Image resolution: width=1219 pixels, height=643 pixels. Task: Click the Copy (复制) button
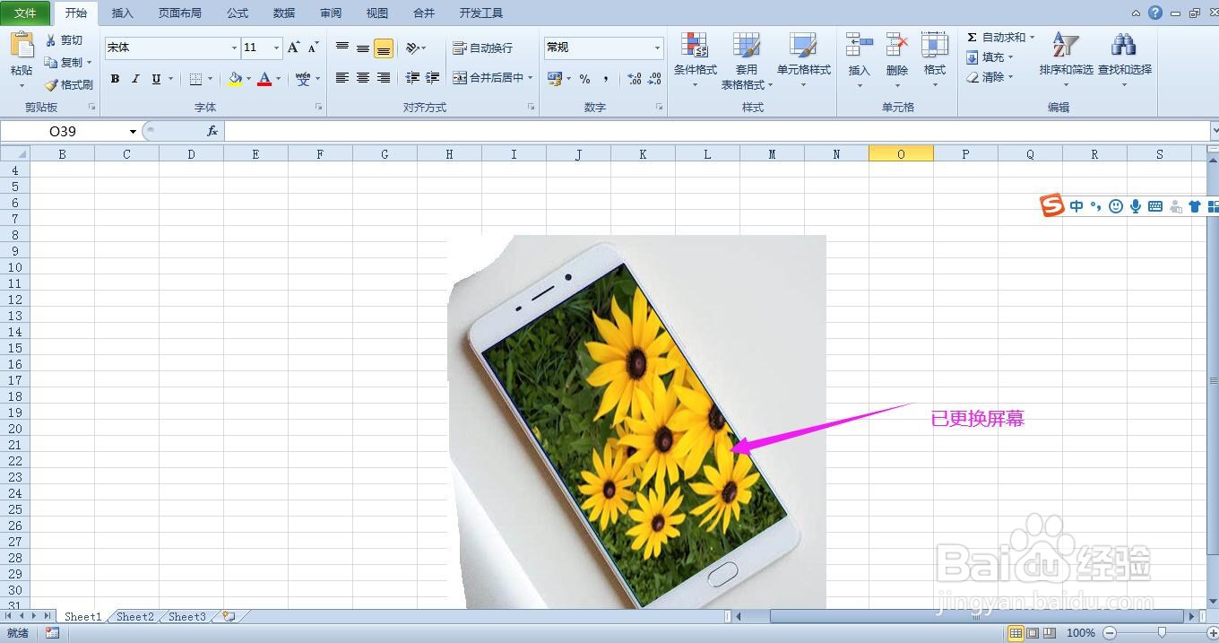coord(65,62)
